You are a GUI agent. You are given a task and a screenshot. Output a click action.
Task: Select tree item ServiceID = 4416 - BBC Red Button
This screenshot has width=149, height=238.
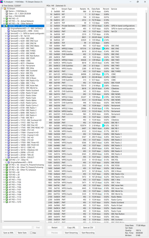tap(25, 56)
